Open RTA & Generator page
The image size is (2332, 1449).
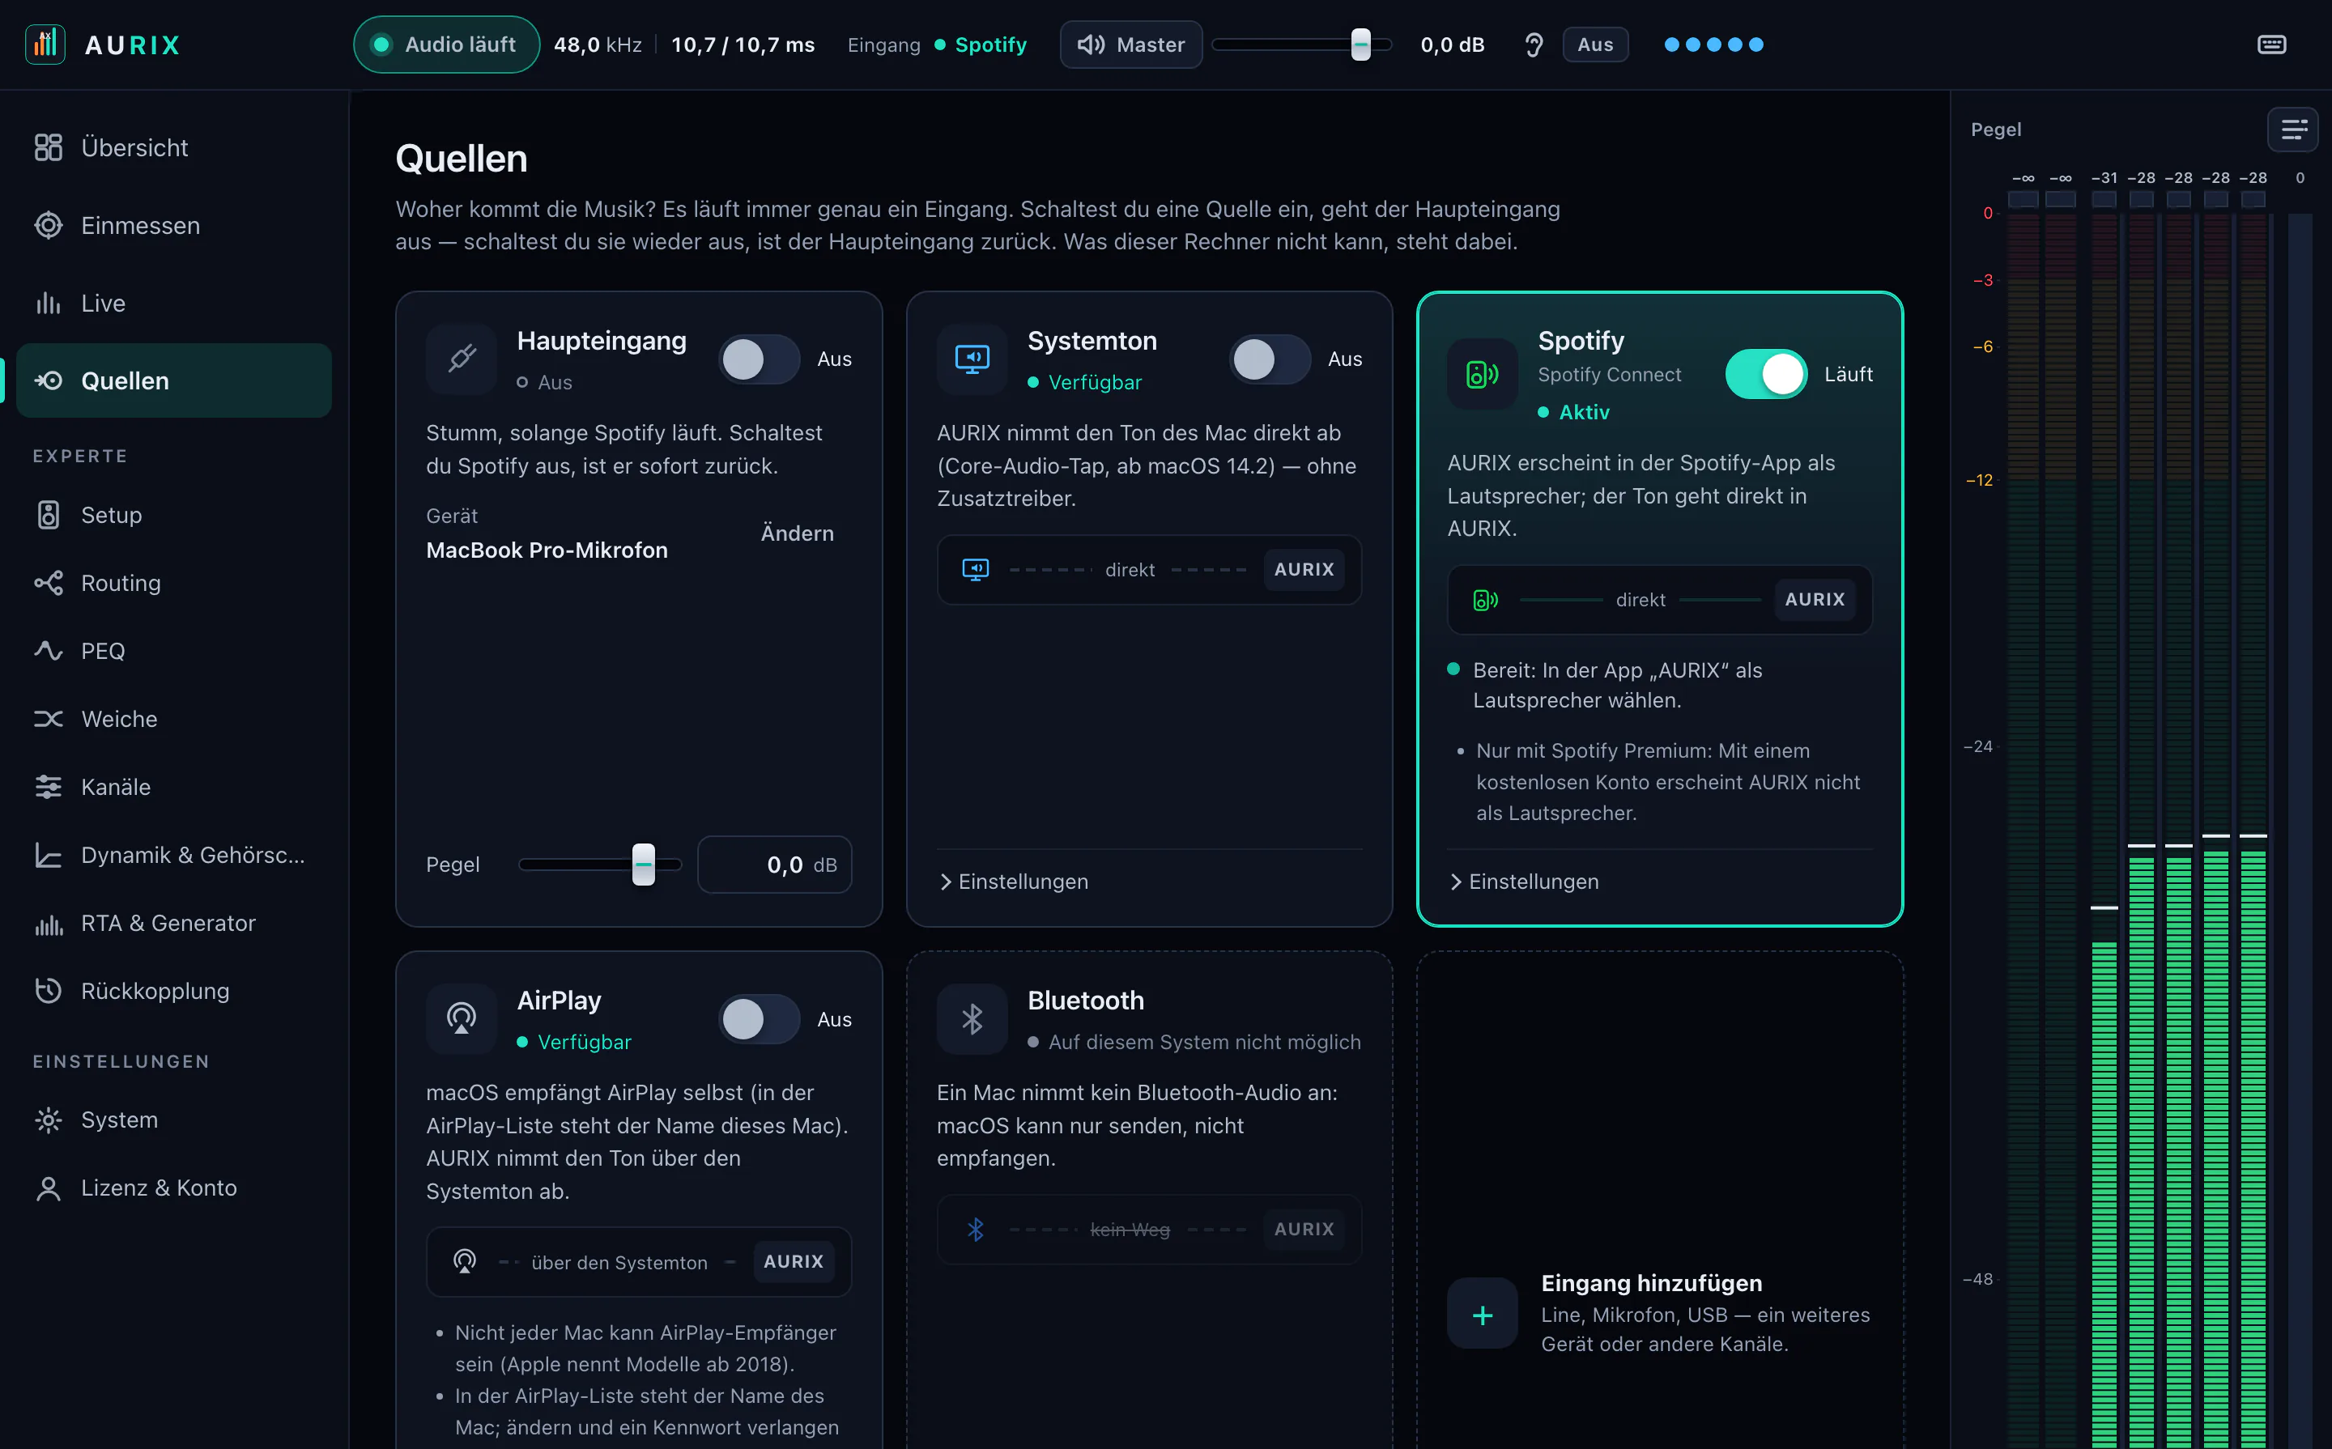tap(174, 923)
